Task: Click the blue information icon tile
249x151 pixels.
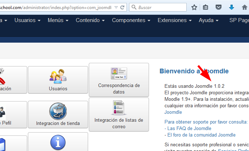Action: point(58,142)
